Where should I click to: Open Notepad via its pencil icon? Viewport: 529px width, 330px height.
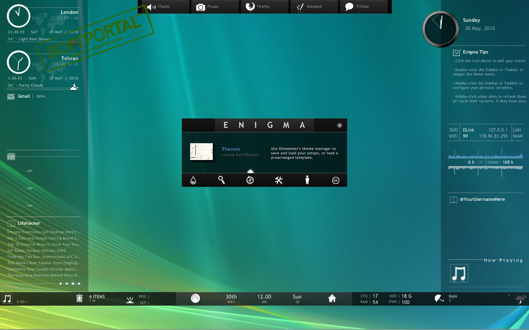coord(300,7)
